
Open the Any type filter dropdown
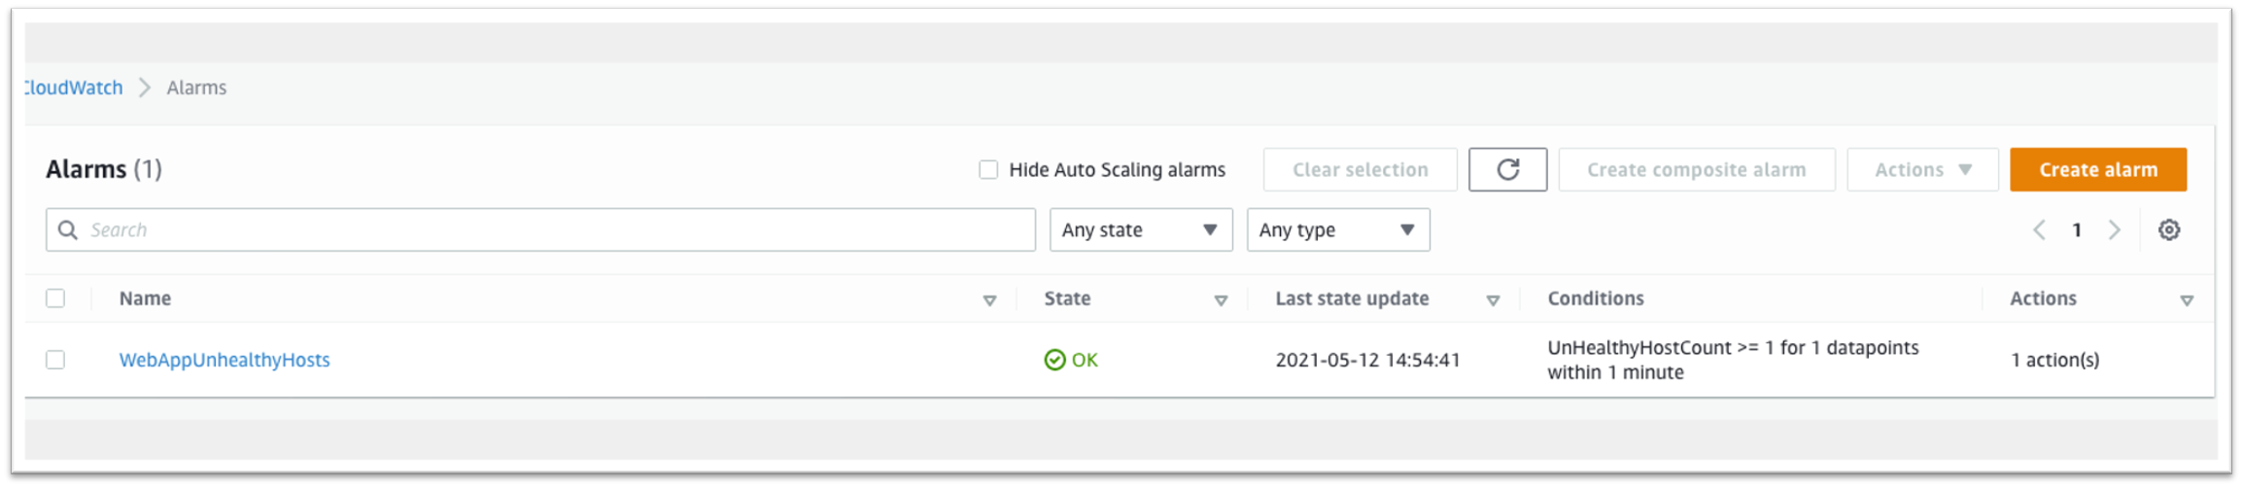pyautogui.click(x=1338, y=230)
